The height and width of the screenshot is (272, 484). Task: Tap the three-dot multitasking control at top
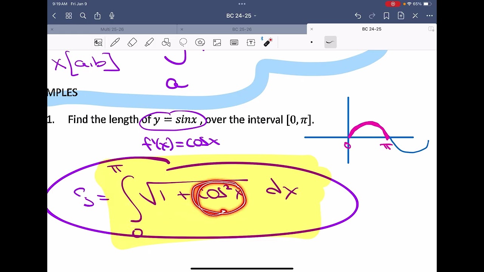coord(242,4)
